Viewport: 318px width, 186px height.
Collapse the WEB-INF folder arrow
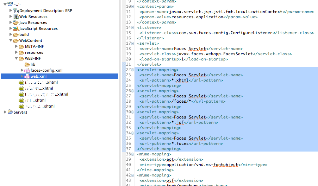coord(16,58)
